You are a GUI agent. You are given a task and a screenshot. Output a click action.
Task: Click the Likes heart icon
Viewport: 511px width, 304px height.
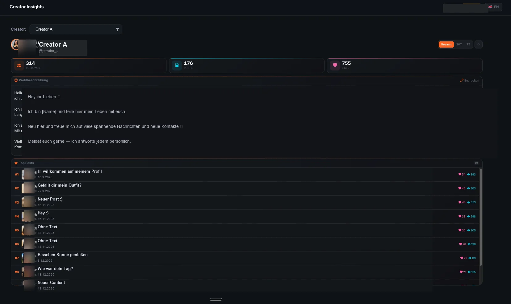tap(335, 65)
